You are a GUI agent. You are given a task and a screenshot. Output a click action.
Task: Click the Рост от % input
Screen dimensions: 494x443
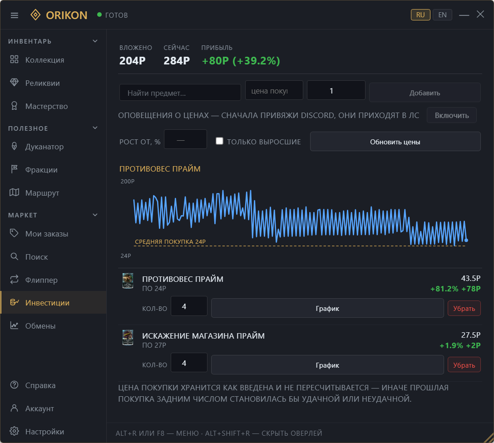[185, 139]
